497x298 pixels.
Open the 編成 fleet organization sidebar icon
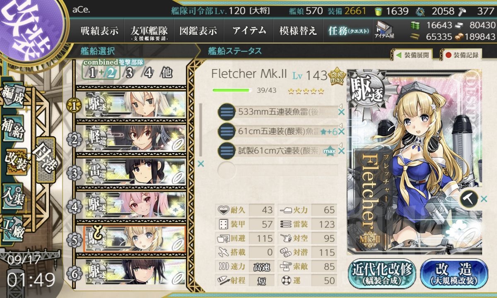12,95
